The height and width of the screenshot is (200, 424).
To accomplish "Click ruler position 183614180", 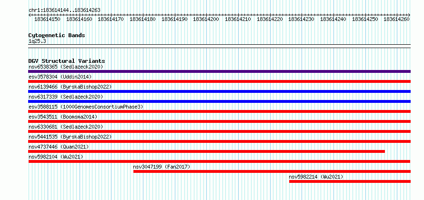I will coord(143,19).
